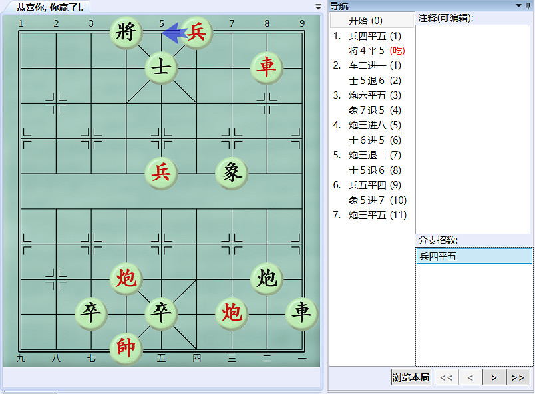Advance one move with the > button
Viewport: 535px width, 394px height.
[493, 377]
